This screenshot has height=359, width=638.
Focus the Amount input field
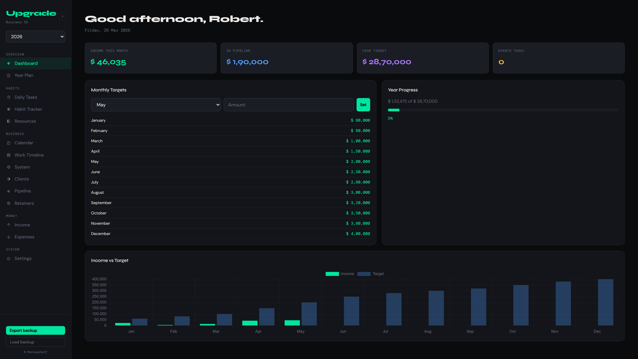[289, 105]
